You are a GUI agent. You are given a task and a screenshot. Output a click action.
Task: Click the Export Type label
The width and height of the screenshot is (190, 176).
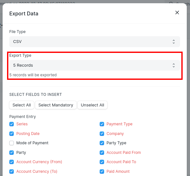(x=20, y=55)
